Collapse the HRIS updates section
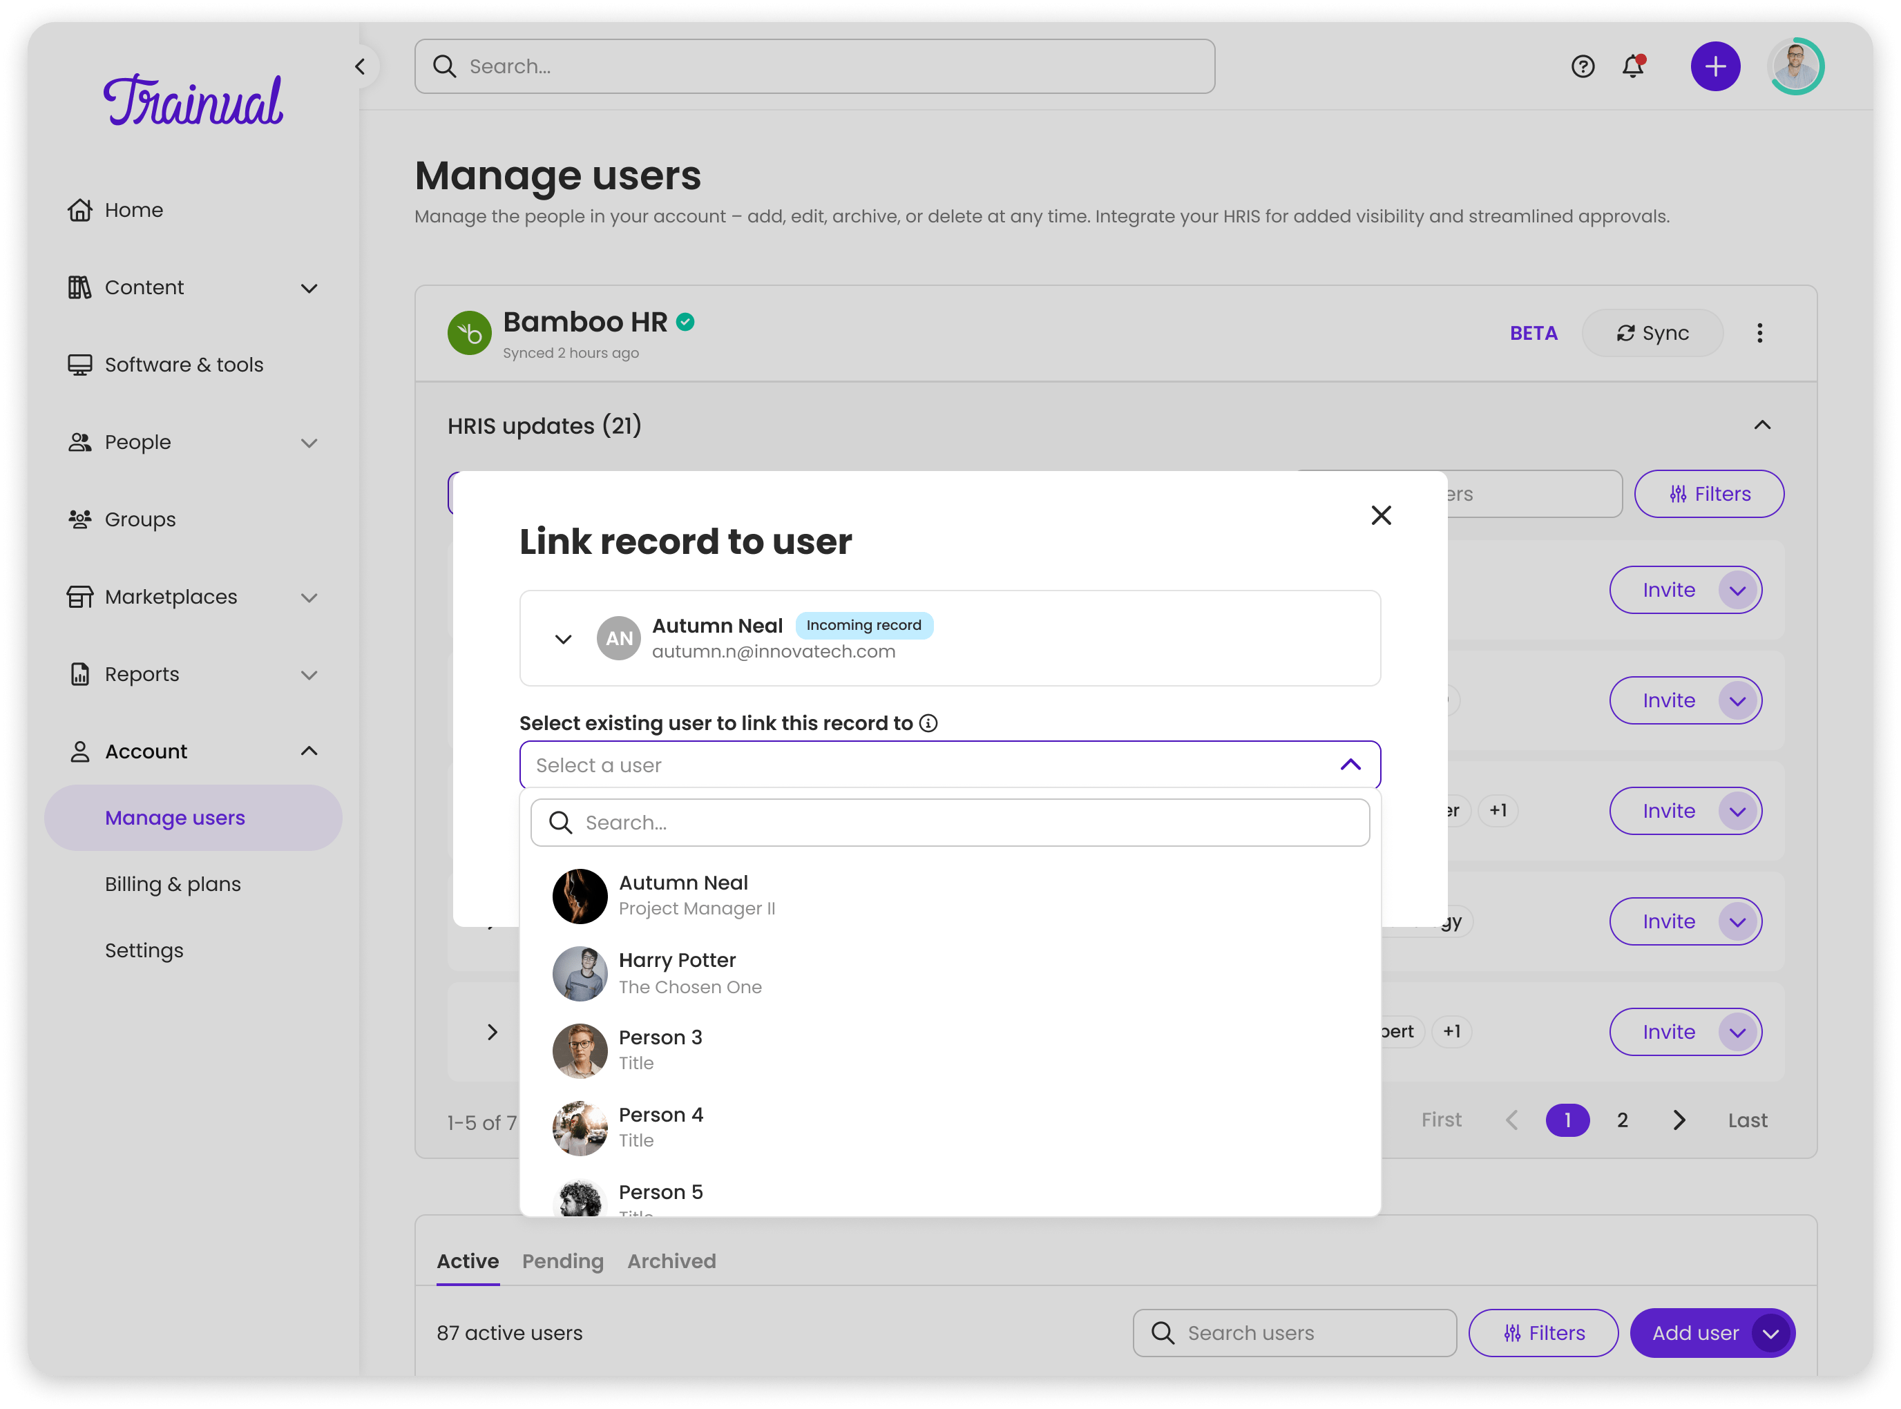Viewport: 1901px width, 1409px height. coord(1762,425)
